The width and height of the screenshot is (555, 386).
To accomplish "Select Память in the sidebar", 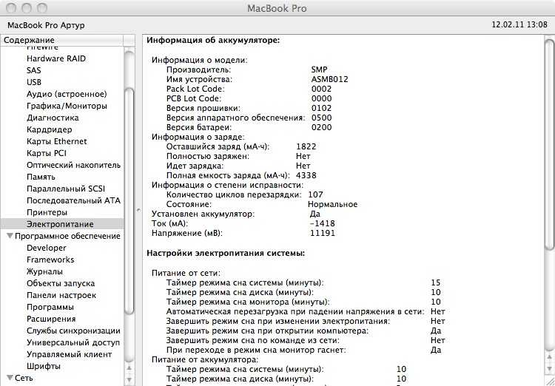I will point(41,177).
